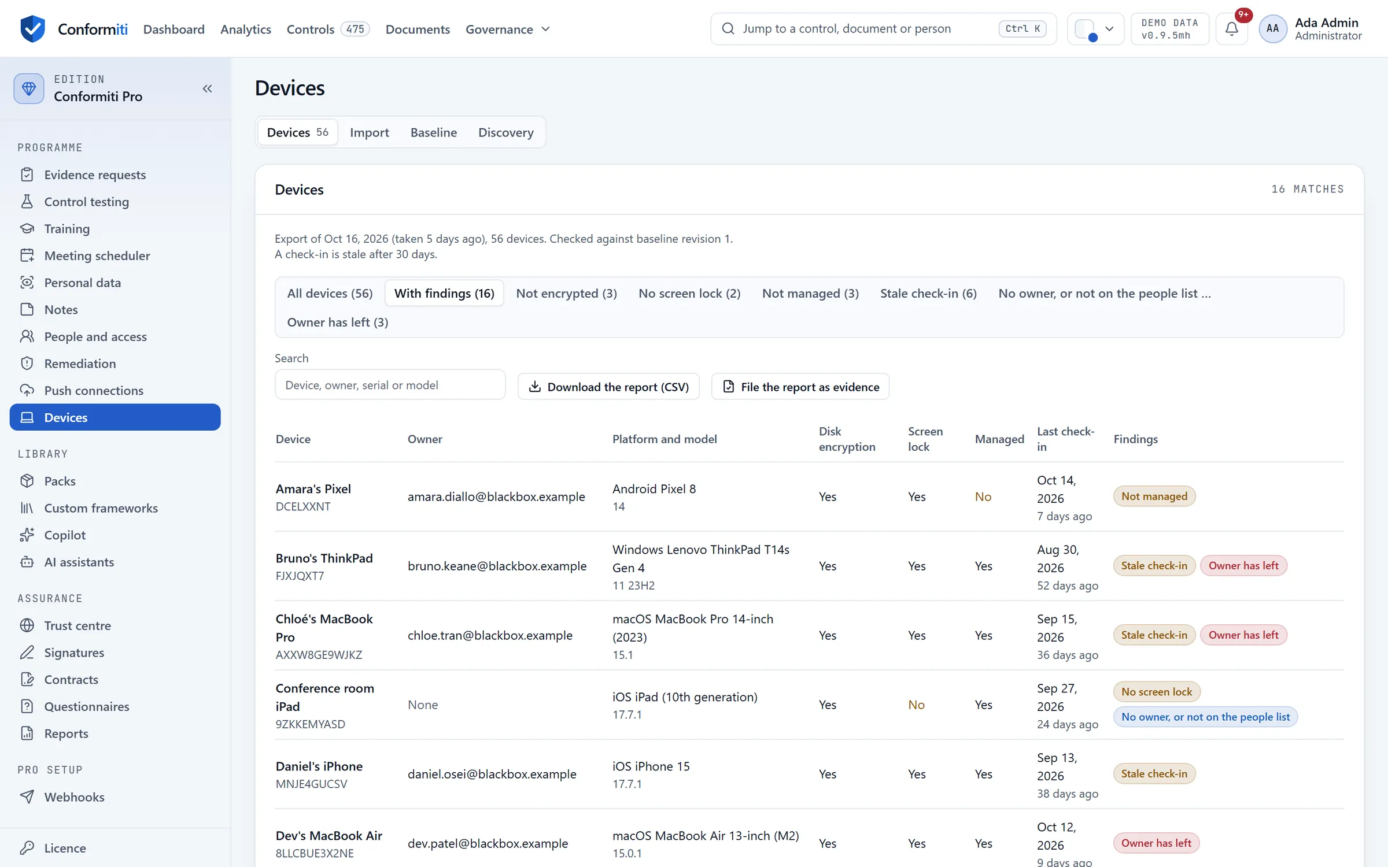The image size is (1388, 867).
Task: Filter by Owner has left (3)
Action: 337,322
